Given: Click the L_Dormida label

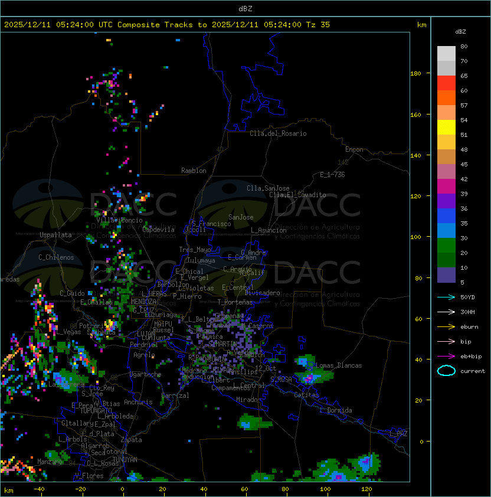Looking at the screenshot, I should click(336, 410).
